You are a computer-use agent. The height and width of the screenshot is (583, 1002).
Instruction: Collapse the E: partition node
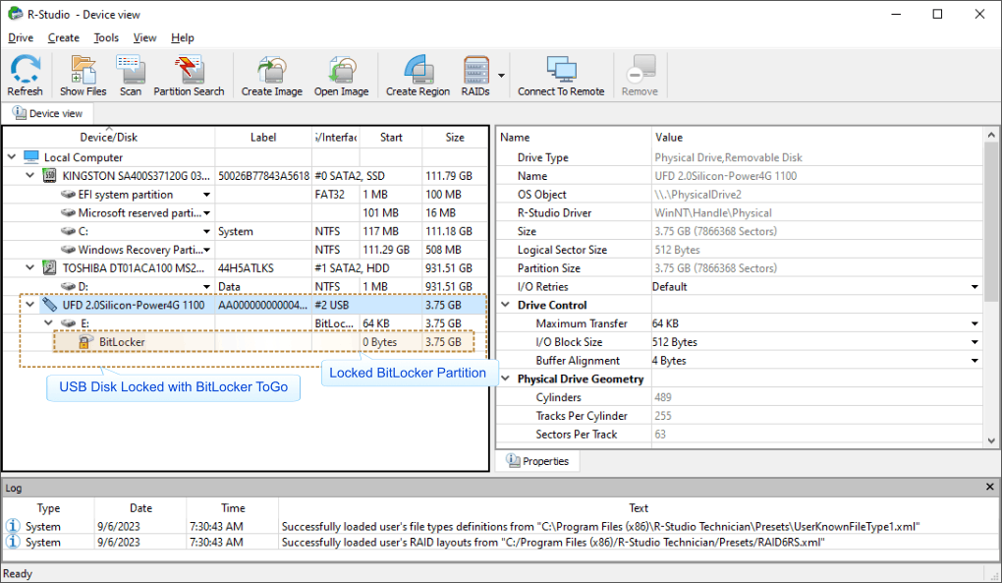(48, 322)
